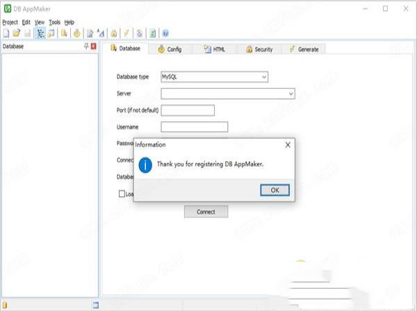Click the 'Port (if not default)' label
The height and width of the screenshot is (311, 417).
tap(138, 110)
